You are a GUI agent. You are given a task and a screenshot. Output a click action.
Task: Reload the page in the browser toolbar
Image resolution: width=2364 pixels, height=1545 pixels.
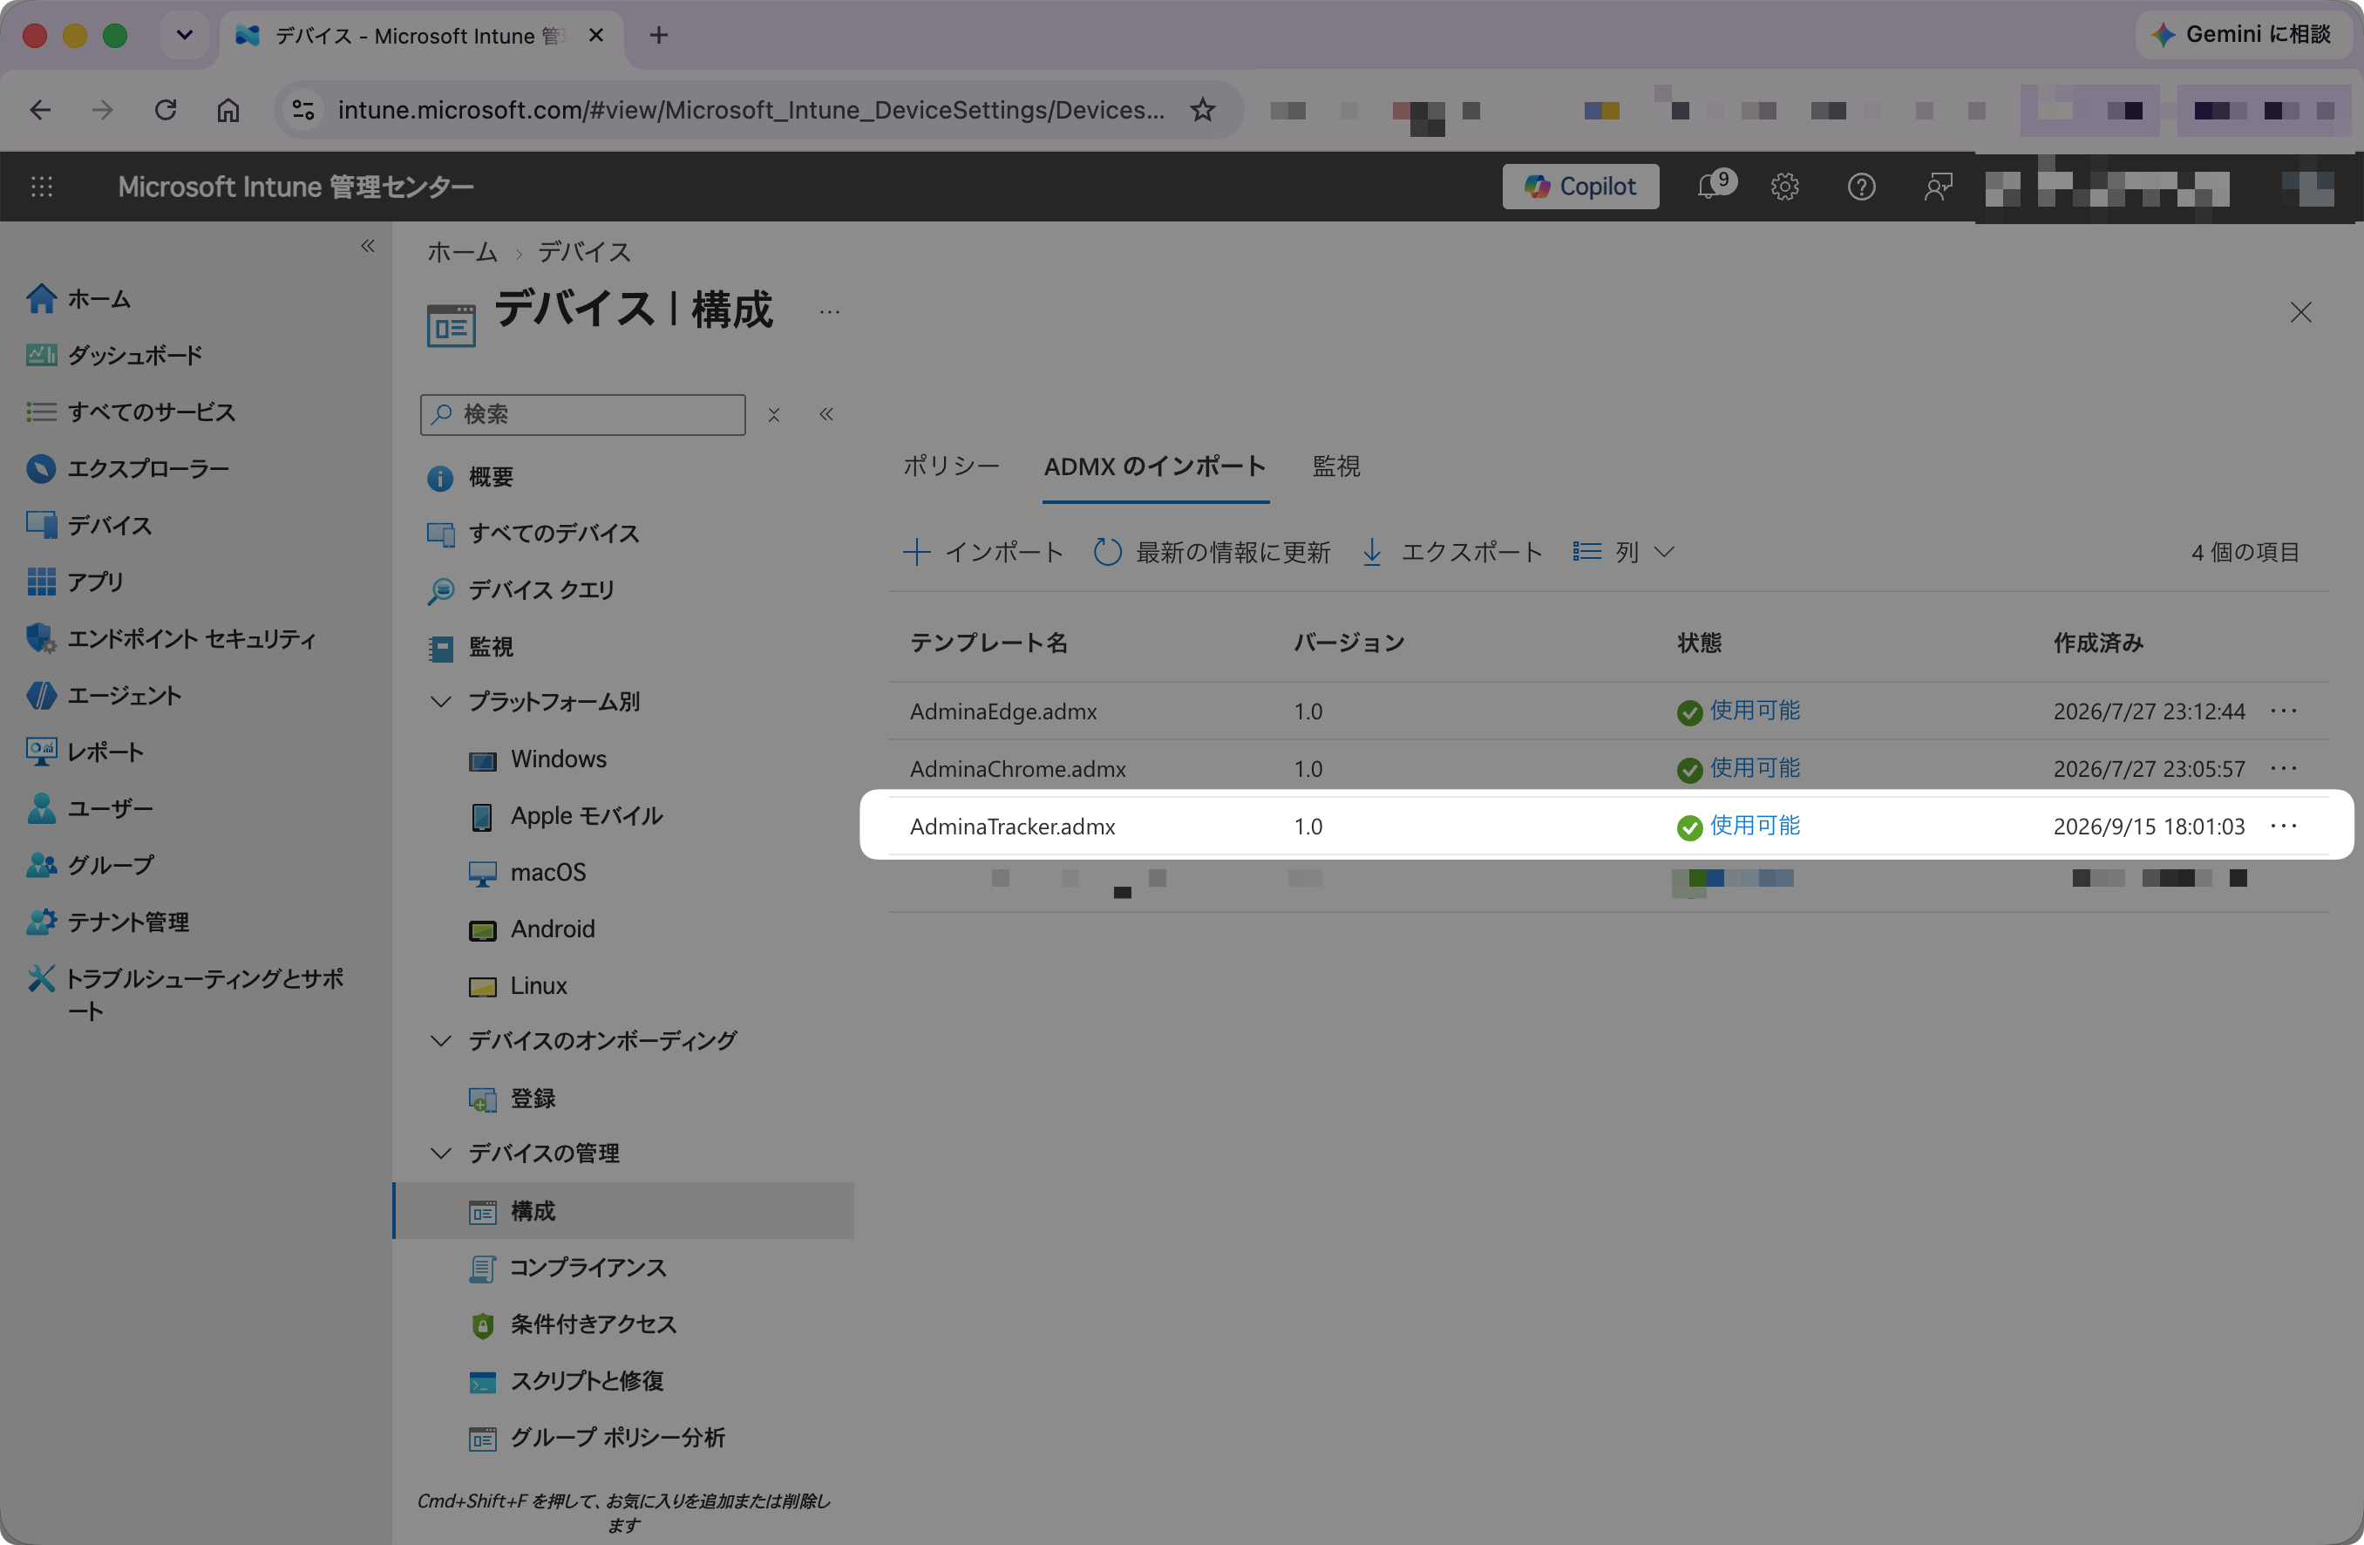[166, 109]
